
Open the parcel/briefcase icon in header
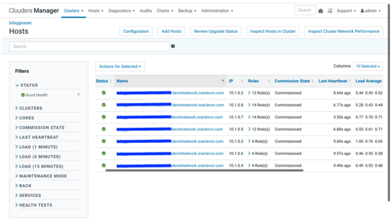[x=321, y=10]
